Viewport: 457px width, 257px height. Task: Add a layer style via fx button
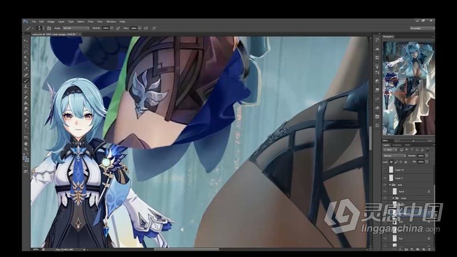401,250
